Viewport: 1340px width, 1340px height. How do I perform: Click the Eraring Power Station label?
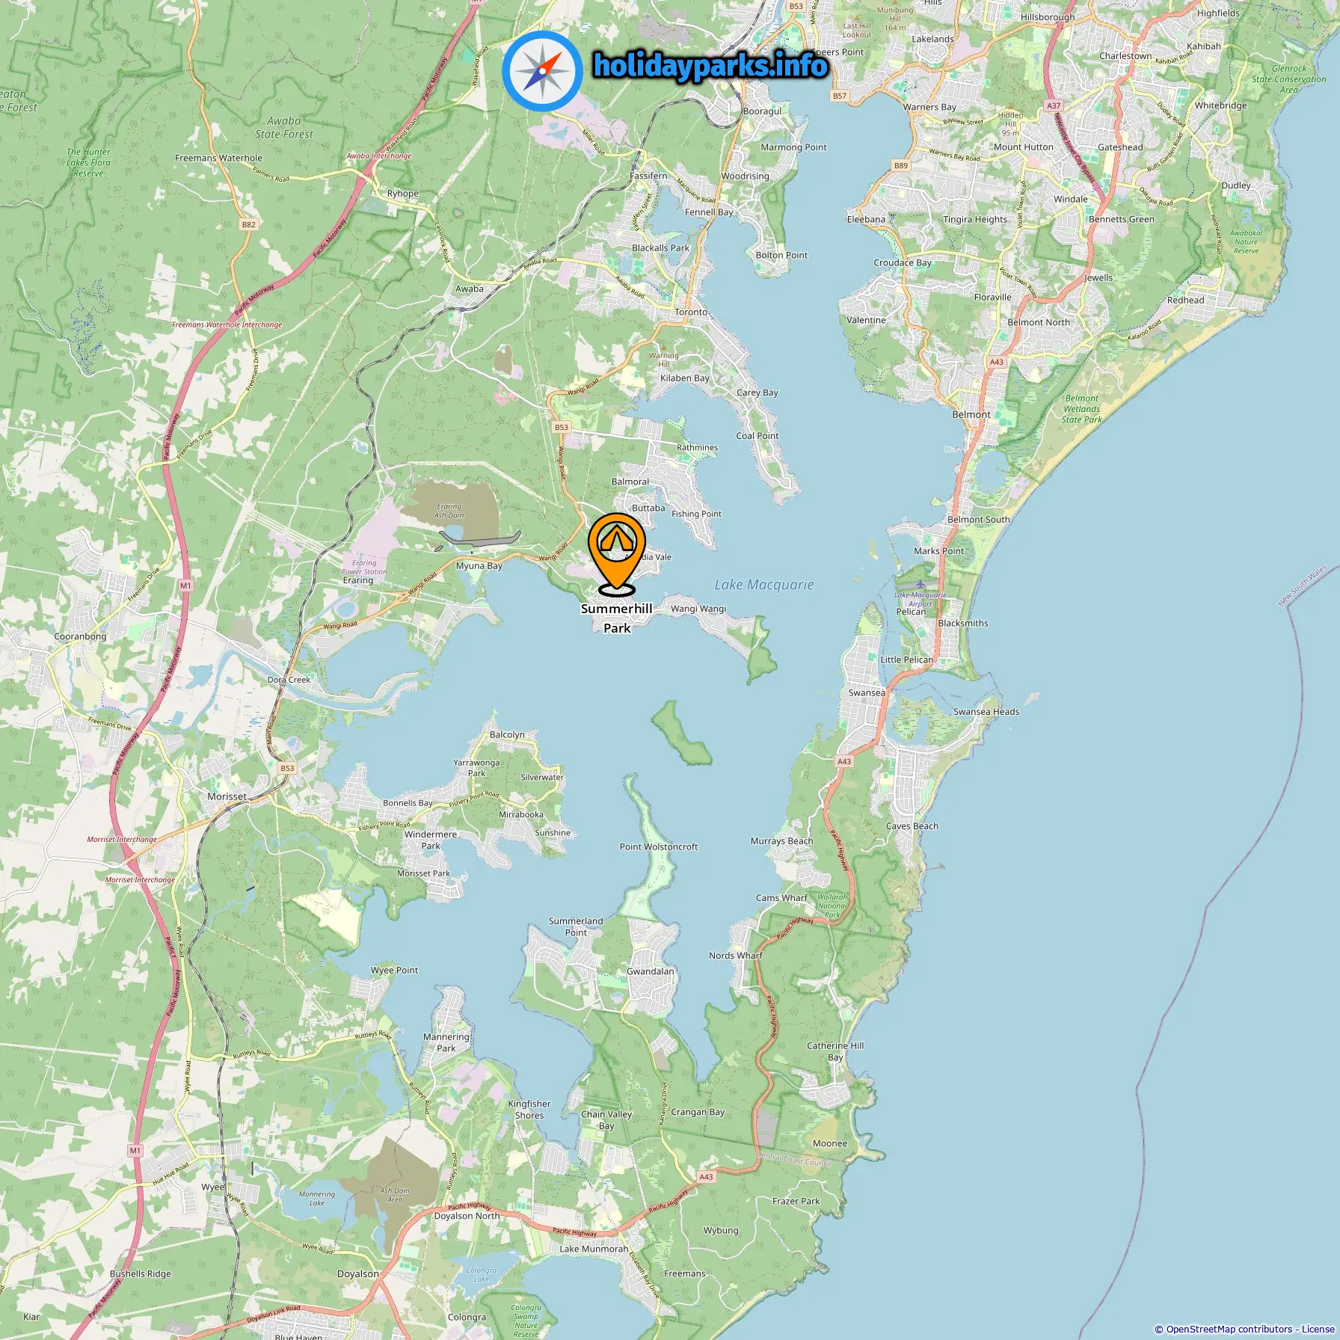364,567
